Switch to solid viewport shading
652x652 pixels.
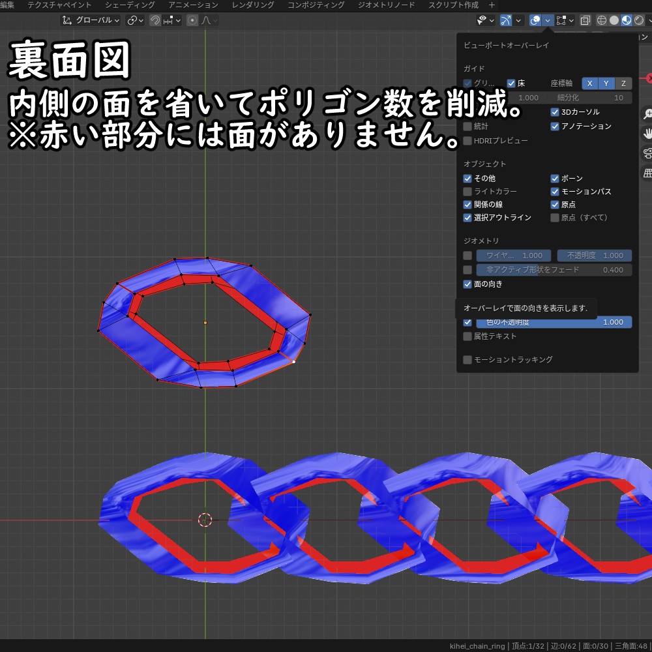615,20
